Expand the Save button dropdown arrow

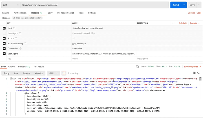(x=199, y=5)
